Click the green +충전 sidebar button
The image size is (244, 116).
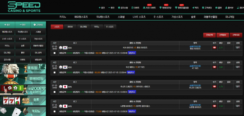(x=8, y=25)
